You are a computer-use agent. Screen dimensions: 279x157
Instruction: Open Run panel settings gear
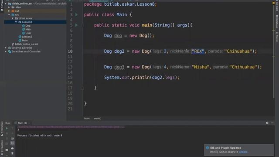pyautogui.click(x=267, y=123)
